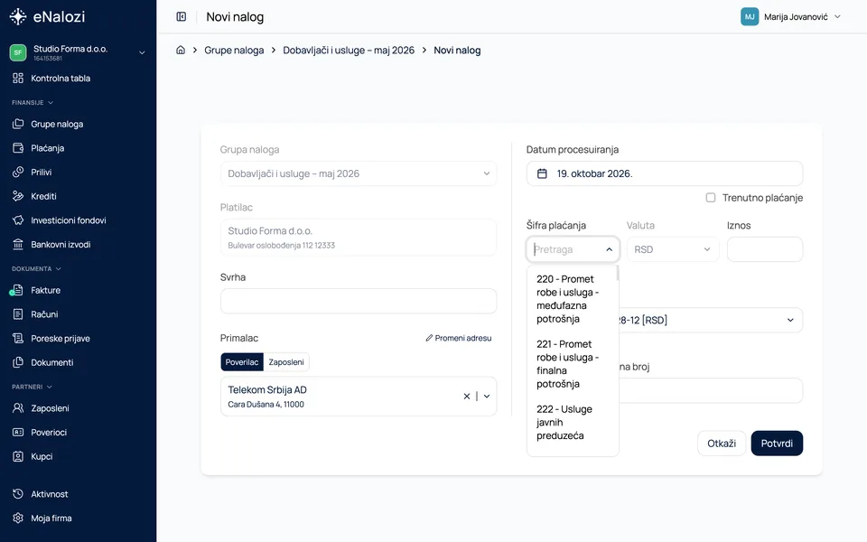Expand the Studio Forma d.o.o. company switcher
Image resolution: width=867 pixels, height=542 pixels.
[x=142, y=52]
